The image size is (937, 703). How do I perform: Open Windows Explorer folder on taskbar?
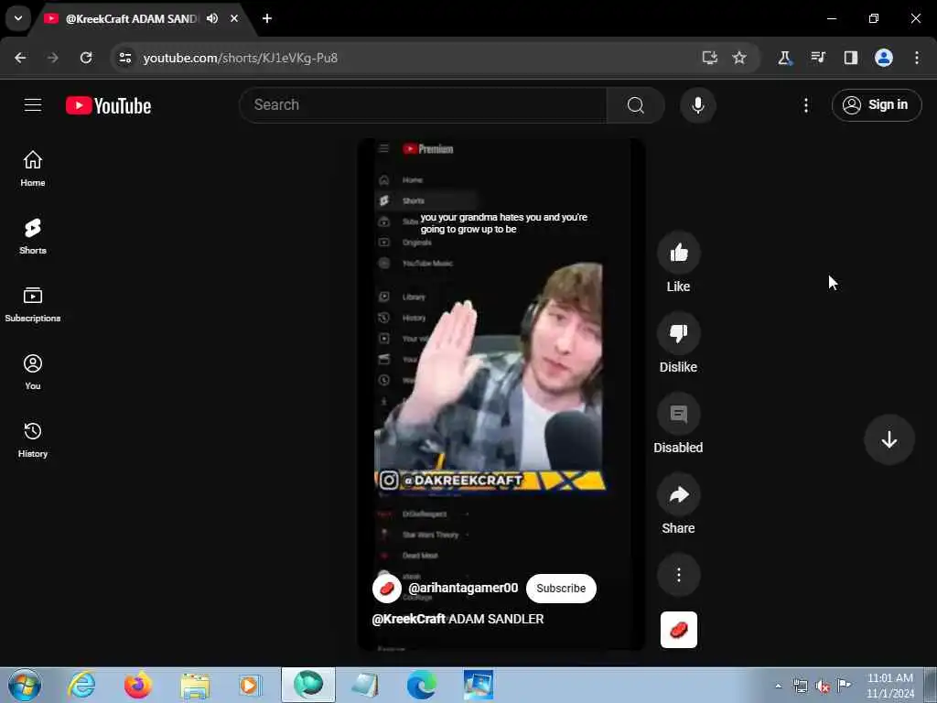tap(195, 686)
